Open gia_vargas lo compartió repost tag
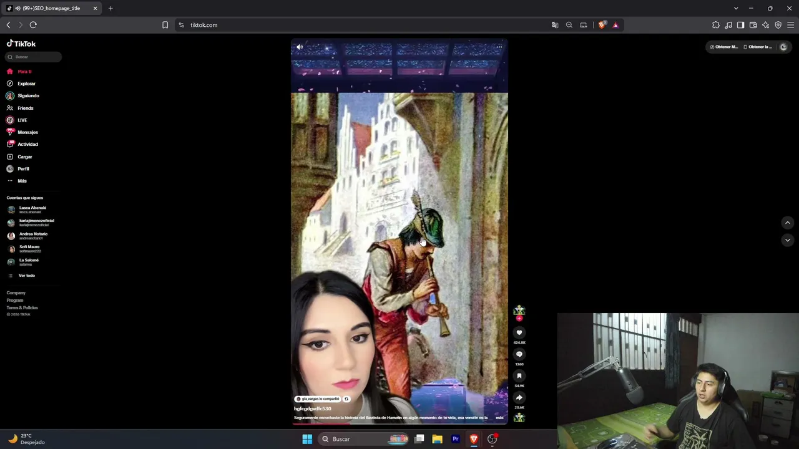 click(317, 399)
